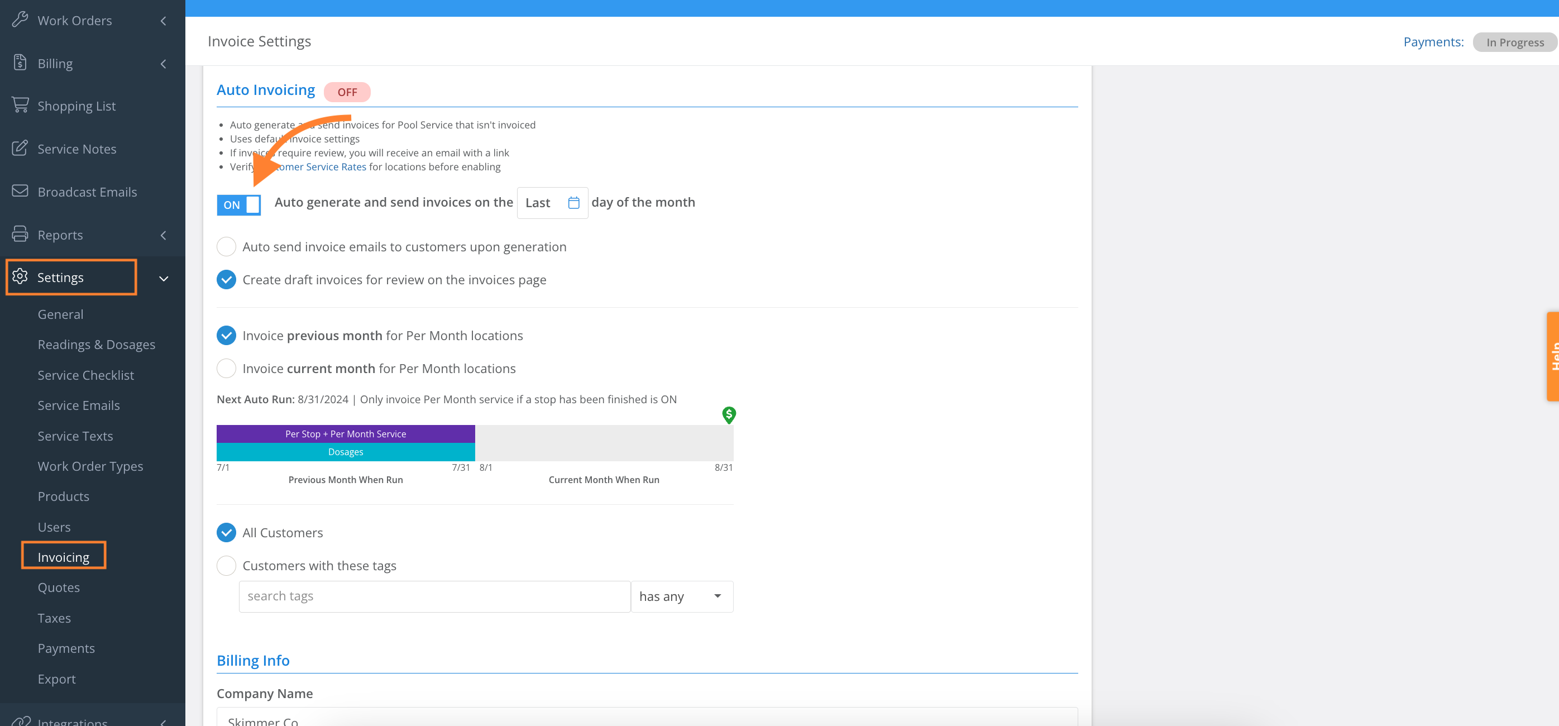
Task: Click the Company Name label
Action: pyautogui.click(x=265, y=694)
